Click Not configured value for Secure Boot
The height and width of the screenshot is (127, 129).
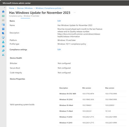pos(64,68)
